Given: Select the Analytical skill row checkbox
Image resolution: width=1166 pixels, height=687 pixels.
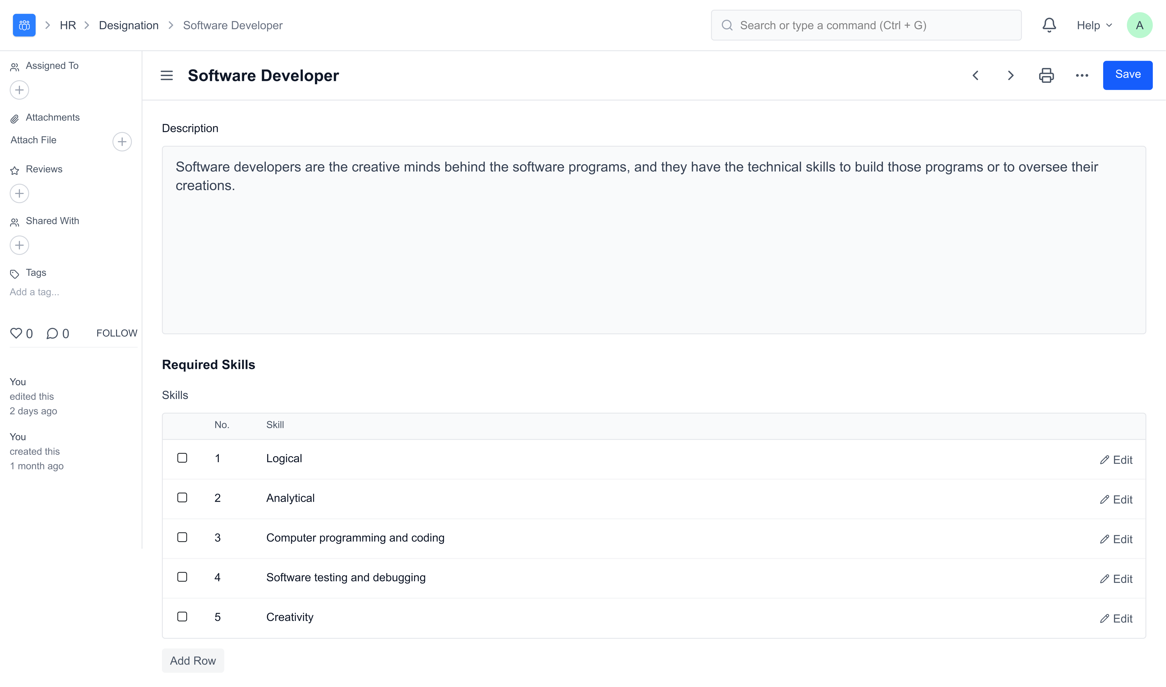Looking at the screenshot, I should (x=182, y=498).
